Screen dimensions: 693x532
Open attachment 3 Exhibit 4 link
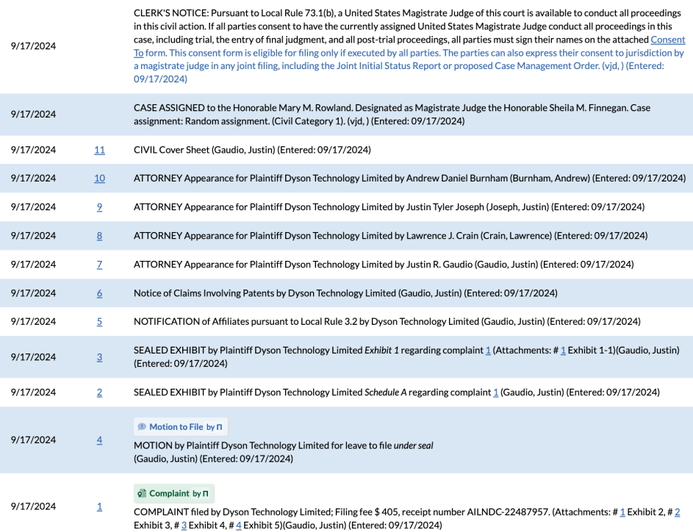click(184, 525)
